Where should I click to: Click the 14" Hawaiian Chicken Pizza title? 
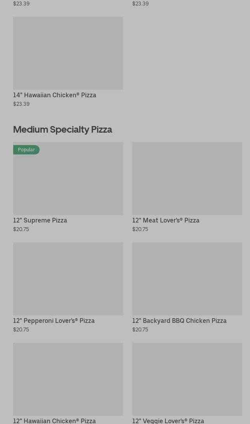[x=55, y=95]
